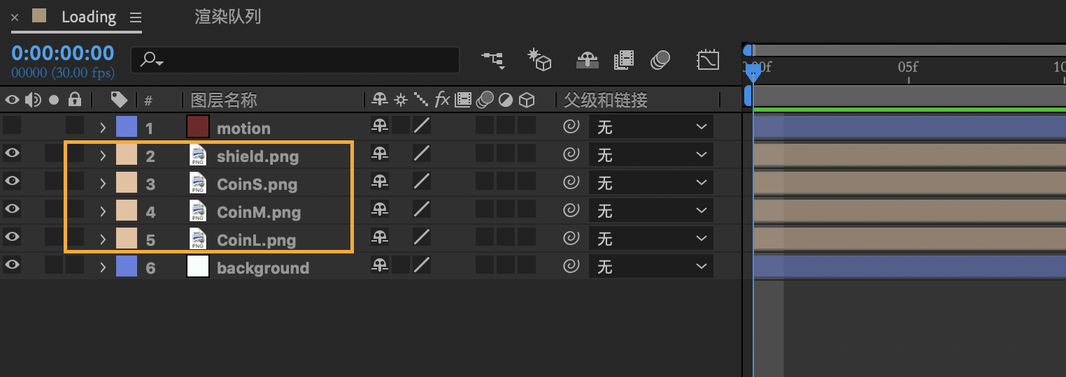The height and width of the screenshot is (377, 1066).
Task: Open the Graph Editor
Action: [x=708, y=60]
